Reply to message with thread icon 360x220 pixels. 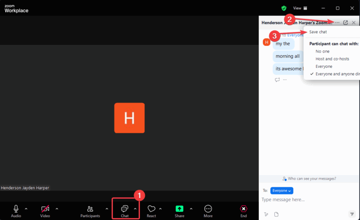point(277,80)
